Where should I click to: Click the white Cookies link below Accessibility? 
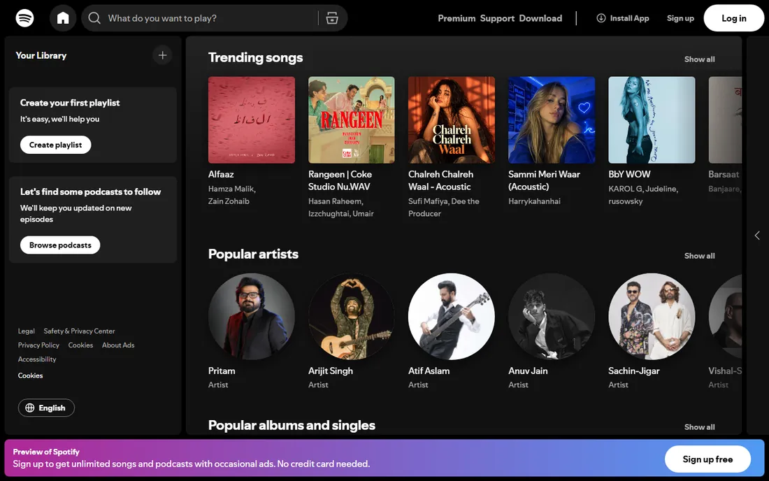30,375
